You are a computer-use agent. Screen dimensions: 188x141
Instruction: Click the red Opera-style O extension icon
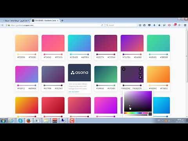click(169, 25)
